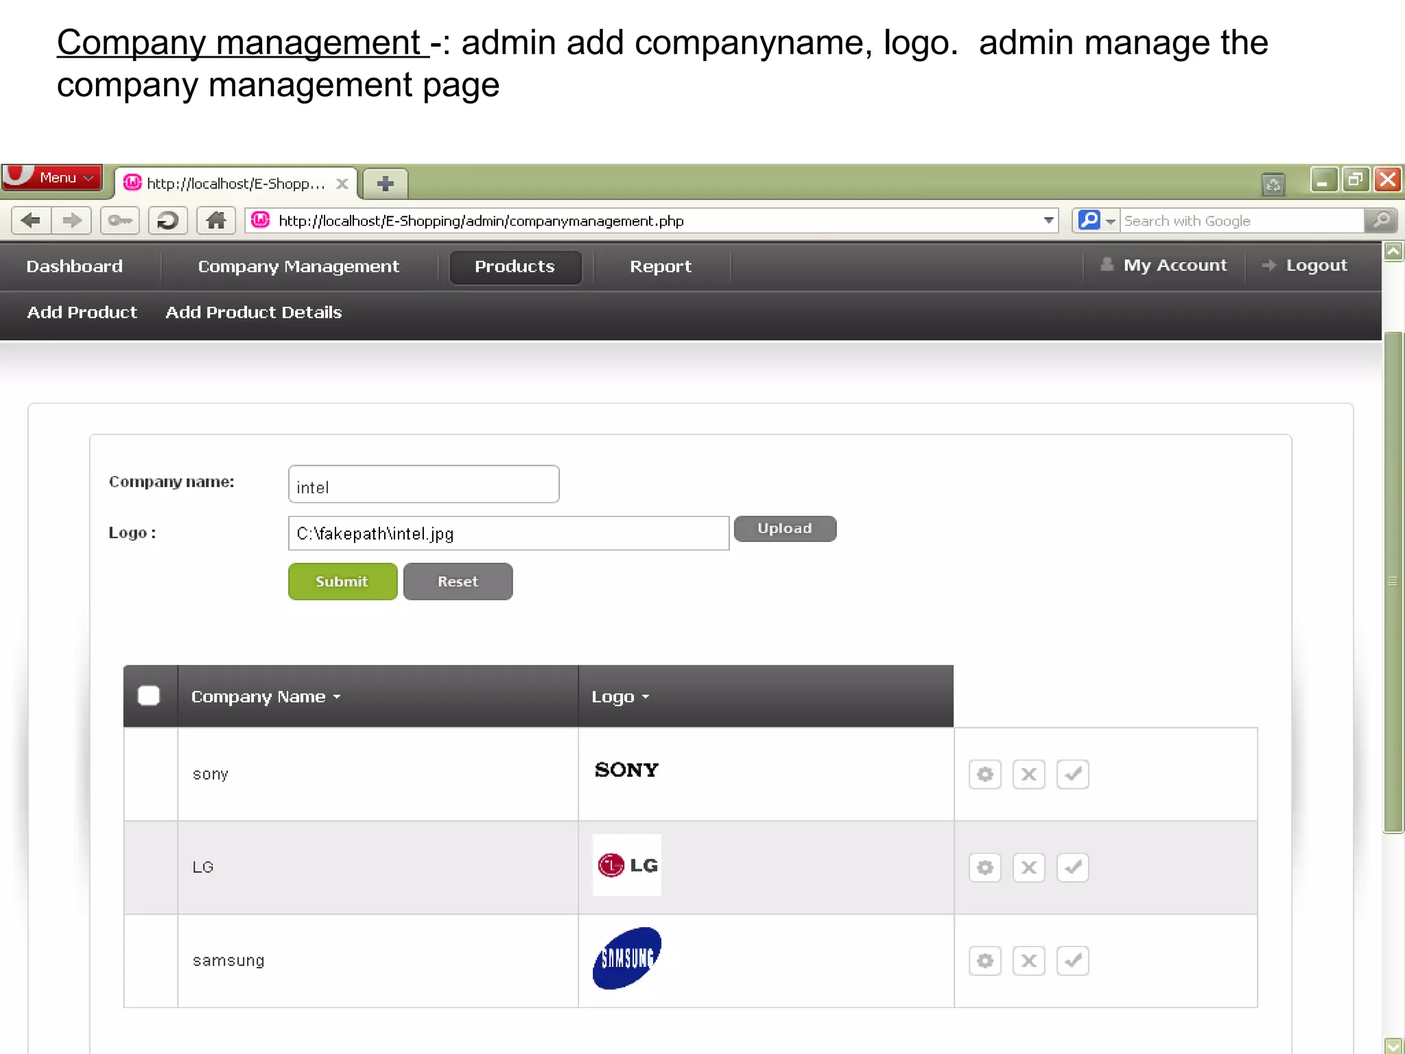Select the sony company name cell
Image resolution: width=1405 pixels, height=1054 pixels.
click(378, 774)
